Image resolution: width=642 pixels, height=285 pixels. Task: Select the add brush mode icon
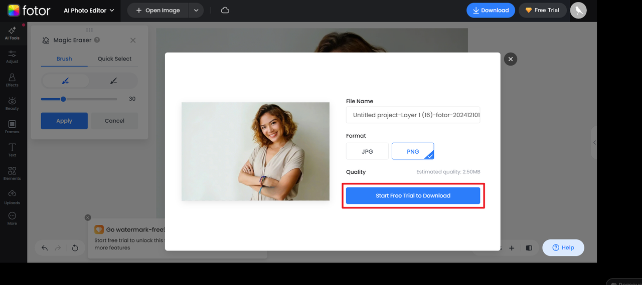click(x=65, y=81)
